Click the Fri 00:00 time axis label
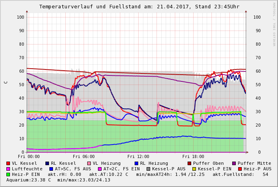The image size is (278, 187). (29, 156)
